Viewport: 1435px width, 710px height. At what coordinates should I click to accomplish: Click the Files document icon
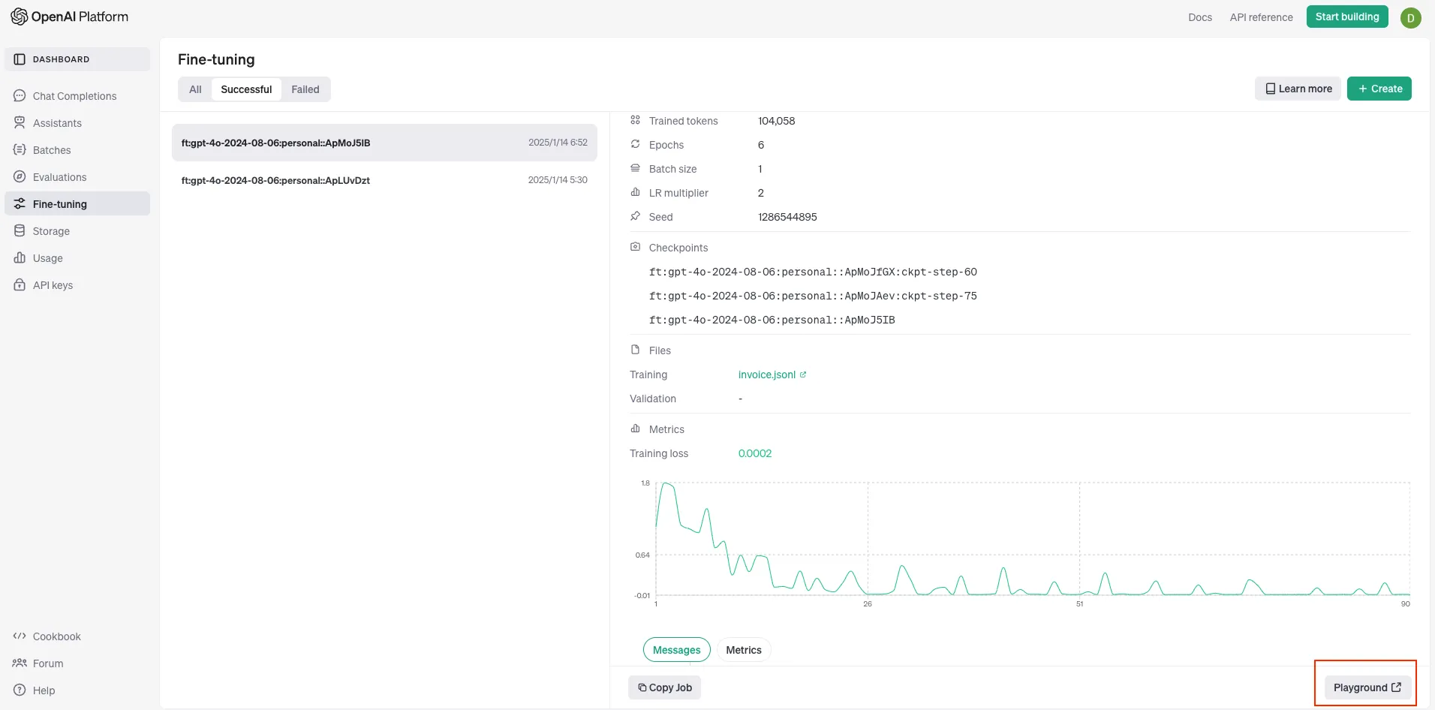[635, 350]
